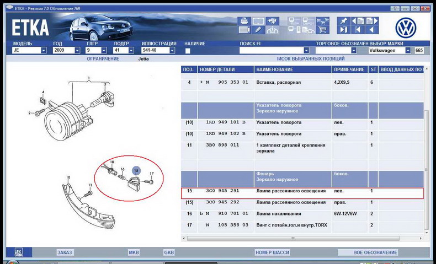Tick the НАЛИЧИЕ checkbox

click(x=188, y=51)
